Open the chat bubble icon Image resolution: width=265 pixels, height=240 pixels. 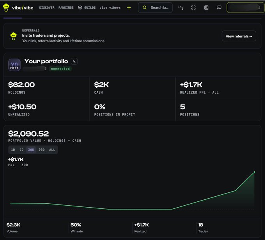tap(219, 8)
